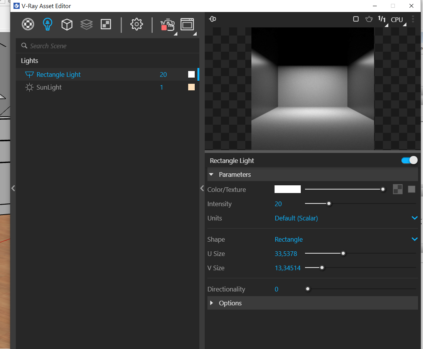Click the Search Scene field
The image size is (423, 349).
pyautogui.click(x=108, y=46)
